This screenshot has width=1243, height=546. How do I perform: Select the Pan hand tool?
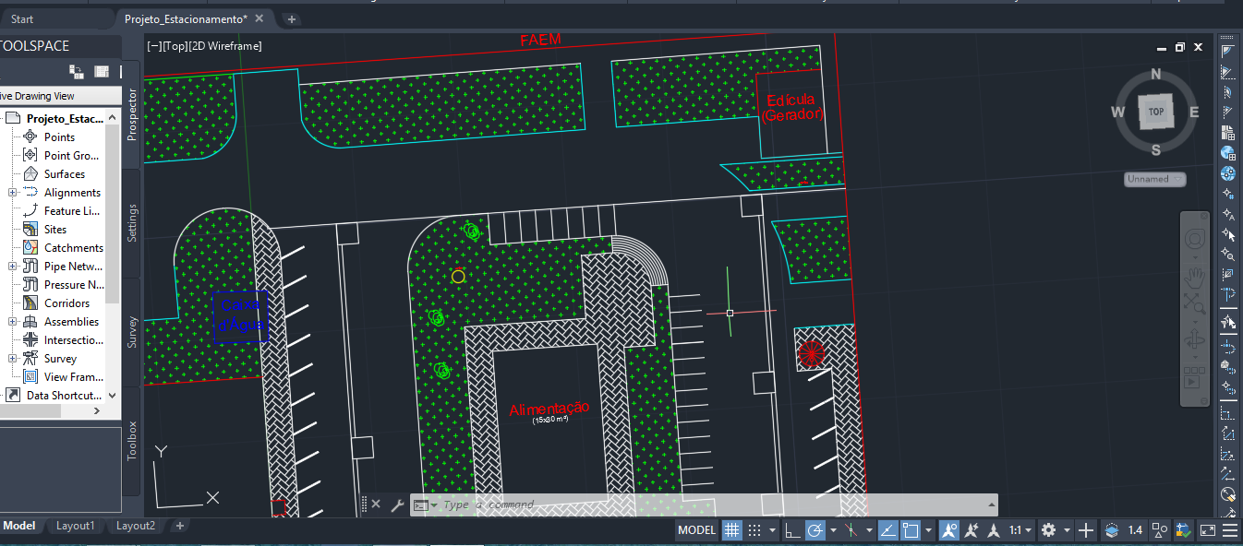(1194, 274)
